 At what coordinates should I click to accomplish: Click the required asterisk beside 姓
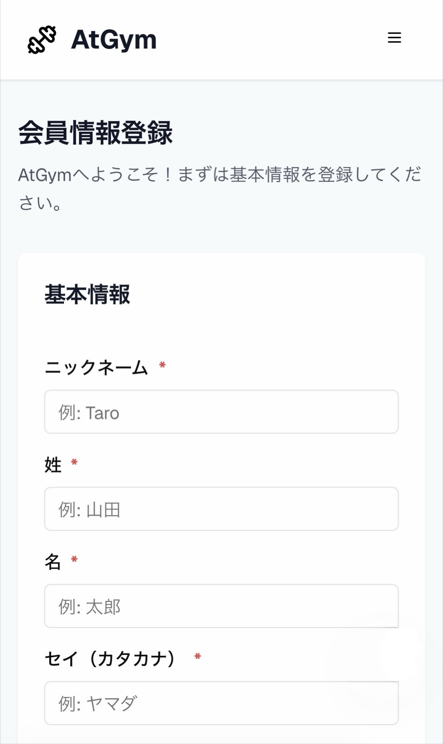(74, 462)
